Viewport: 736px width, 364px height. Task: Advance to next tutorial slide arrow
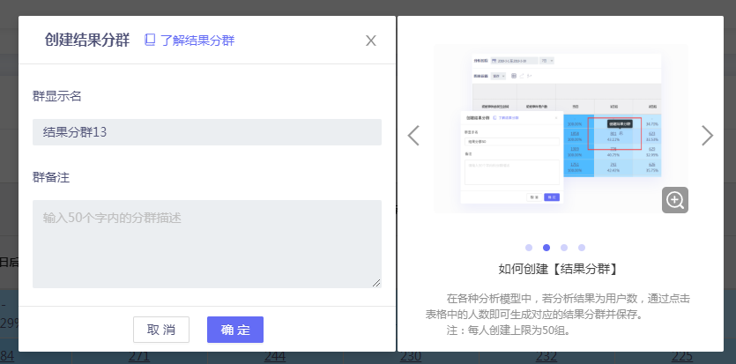coord(707,135)
